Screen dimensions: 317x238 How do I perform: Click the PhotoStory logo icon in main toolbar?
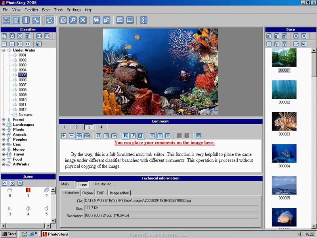(x=143, y=20)
